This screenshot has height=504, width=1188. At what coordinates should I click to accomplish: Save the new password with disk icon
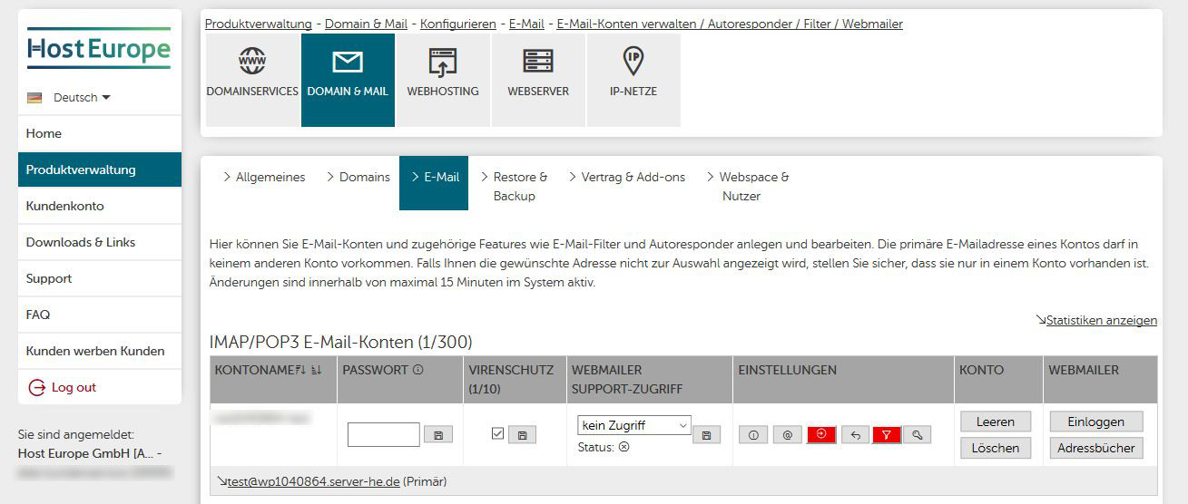pyautogui.click(x=438, y=435)
